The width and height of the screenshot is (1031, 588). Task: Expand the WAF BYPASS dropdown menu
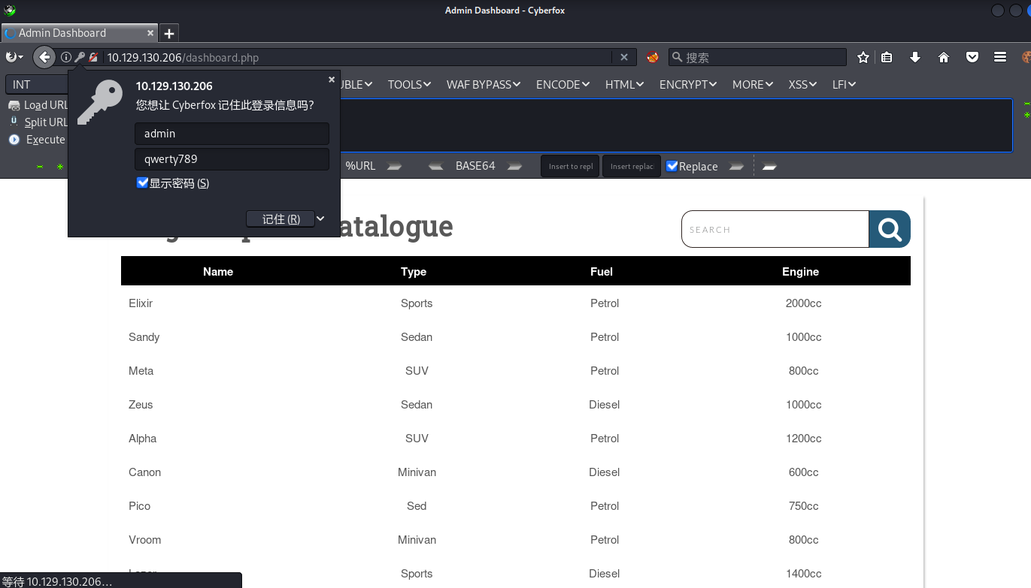(483, 84)
